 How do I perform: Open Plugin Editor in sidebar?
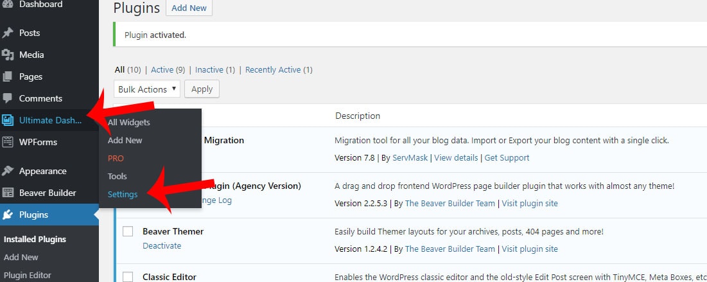[x=28, y=275]
